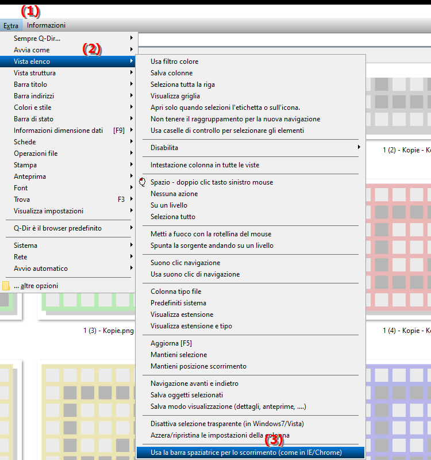
Task: Toggle Usa filtro colore option
Action: pyautogui.click(x=251, y=62)
